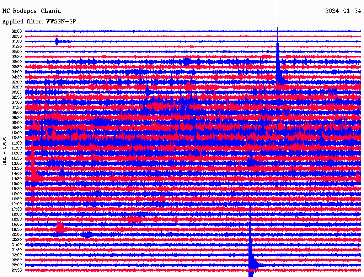Screen dimensions: 364x277
Task: Click the 19:00 time label
Action: [x=17, y=224]
